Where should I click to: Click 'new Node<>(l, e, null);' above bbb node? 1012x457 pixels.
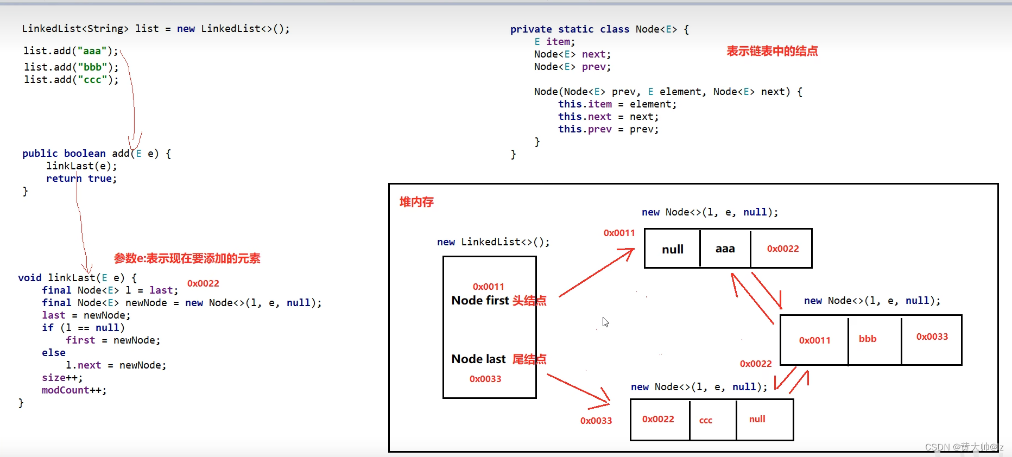click(x=872, y=301)
